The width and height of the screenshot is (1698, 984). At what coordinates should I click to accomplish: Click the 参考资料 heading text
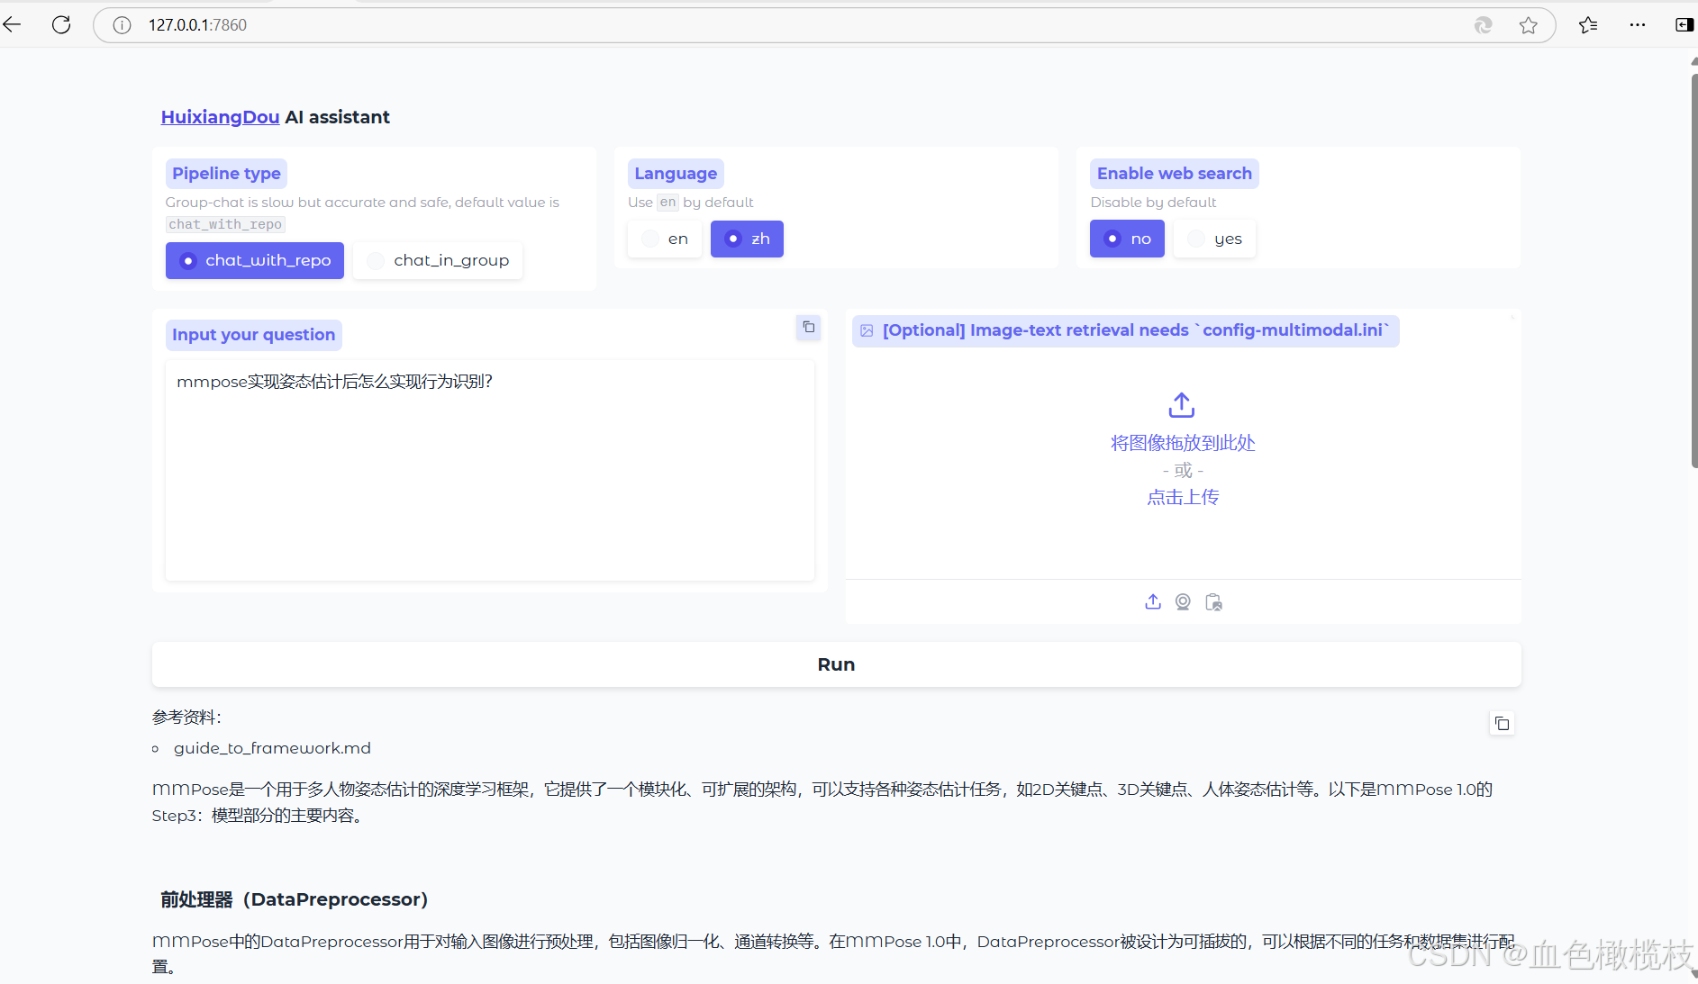pyautogui.click(x=186, y=718)
